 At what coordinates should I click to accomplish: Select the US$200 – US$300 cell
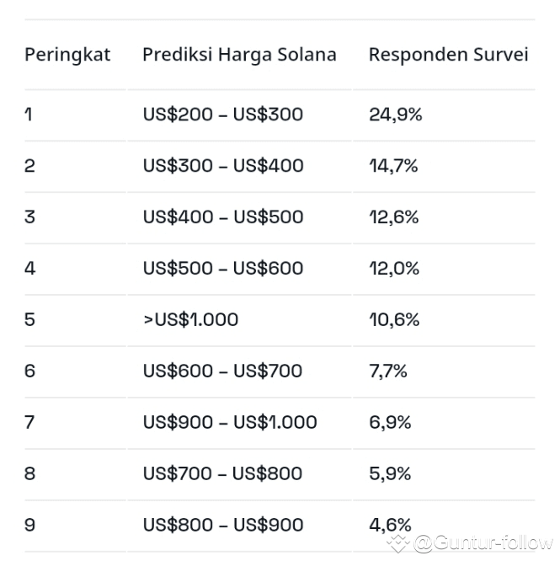pyautogui.click(x=222, y=115)
